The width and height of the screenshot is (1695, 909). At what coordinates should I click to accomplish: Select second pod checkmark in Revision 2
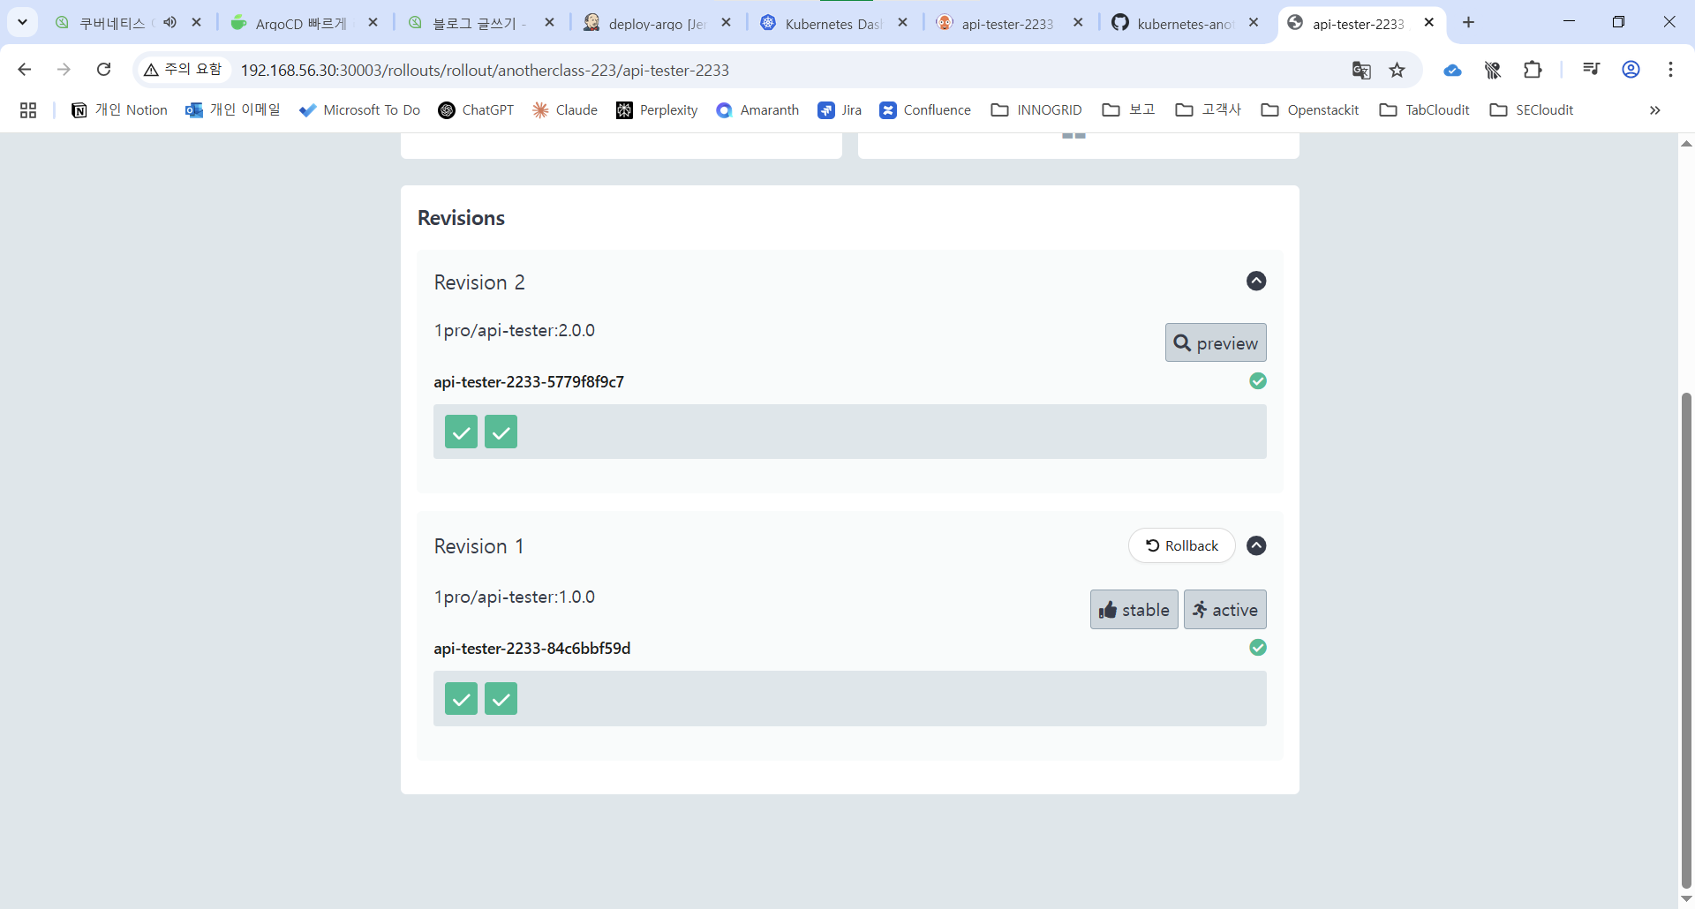(x=501, y=432)
